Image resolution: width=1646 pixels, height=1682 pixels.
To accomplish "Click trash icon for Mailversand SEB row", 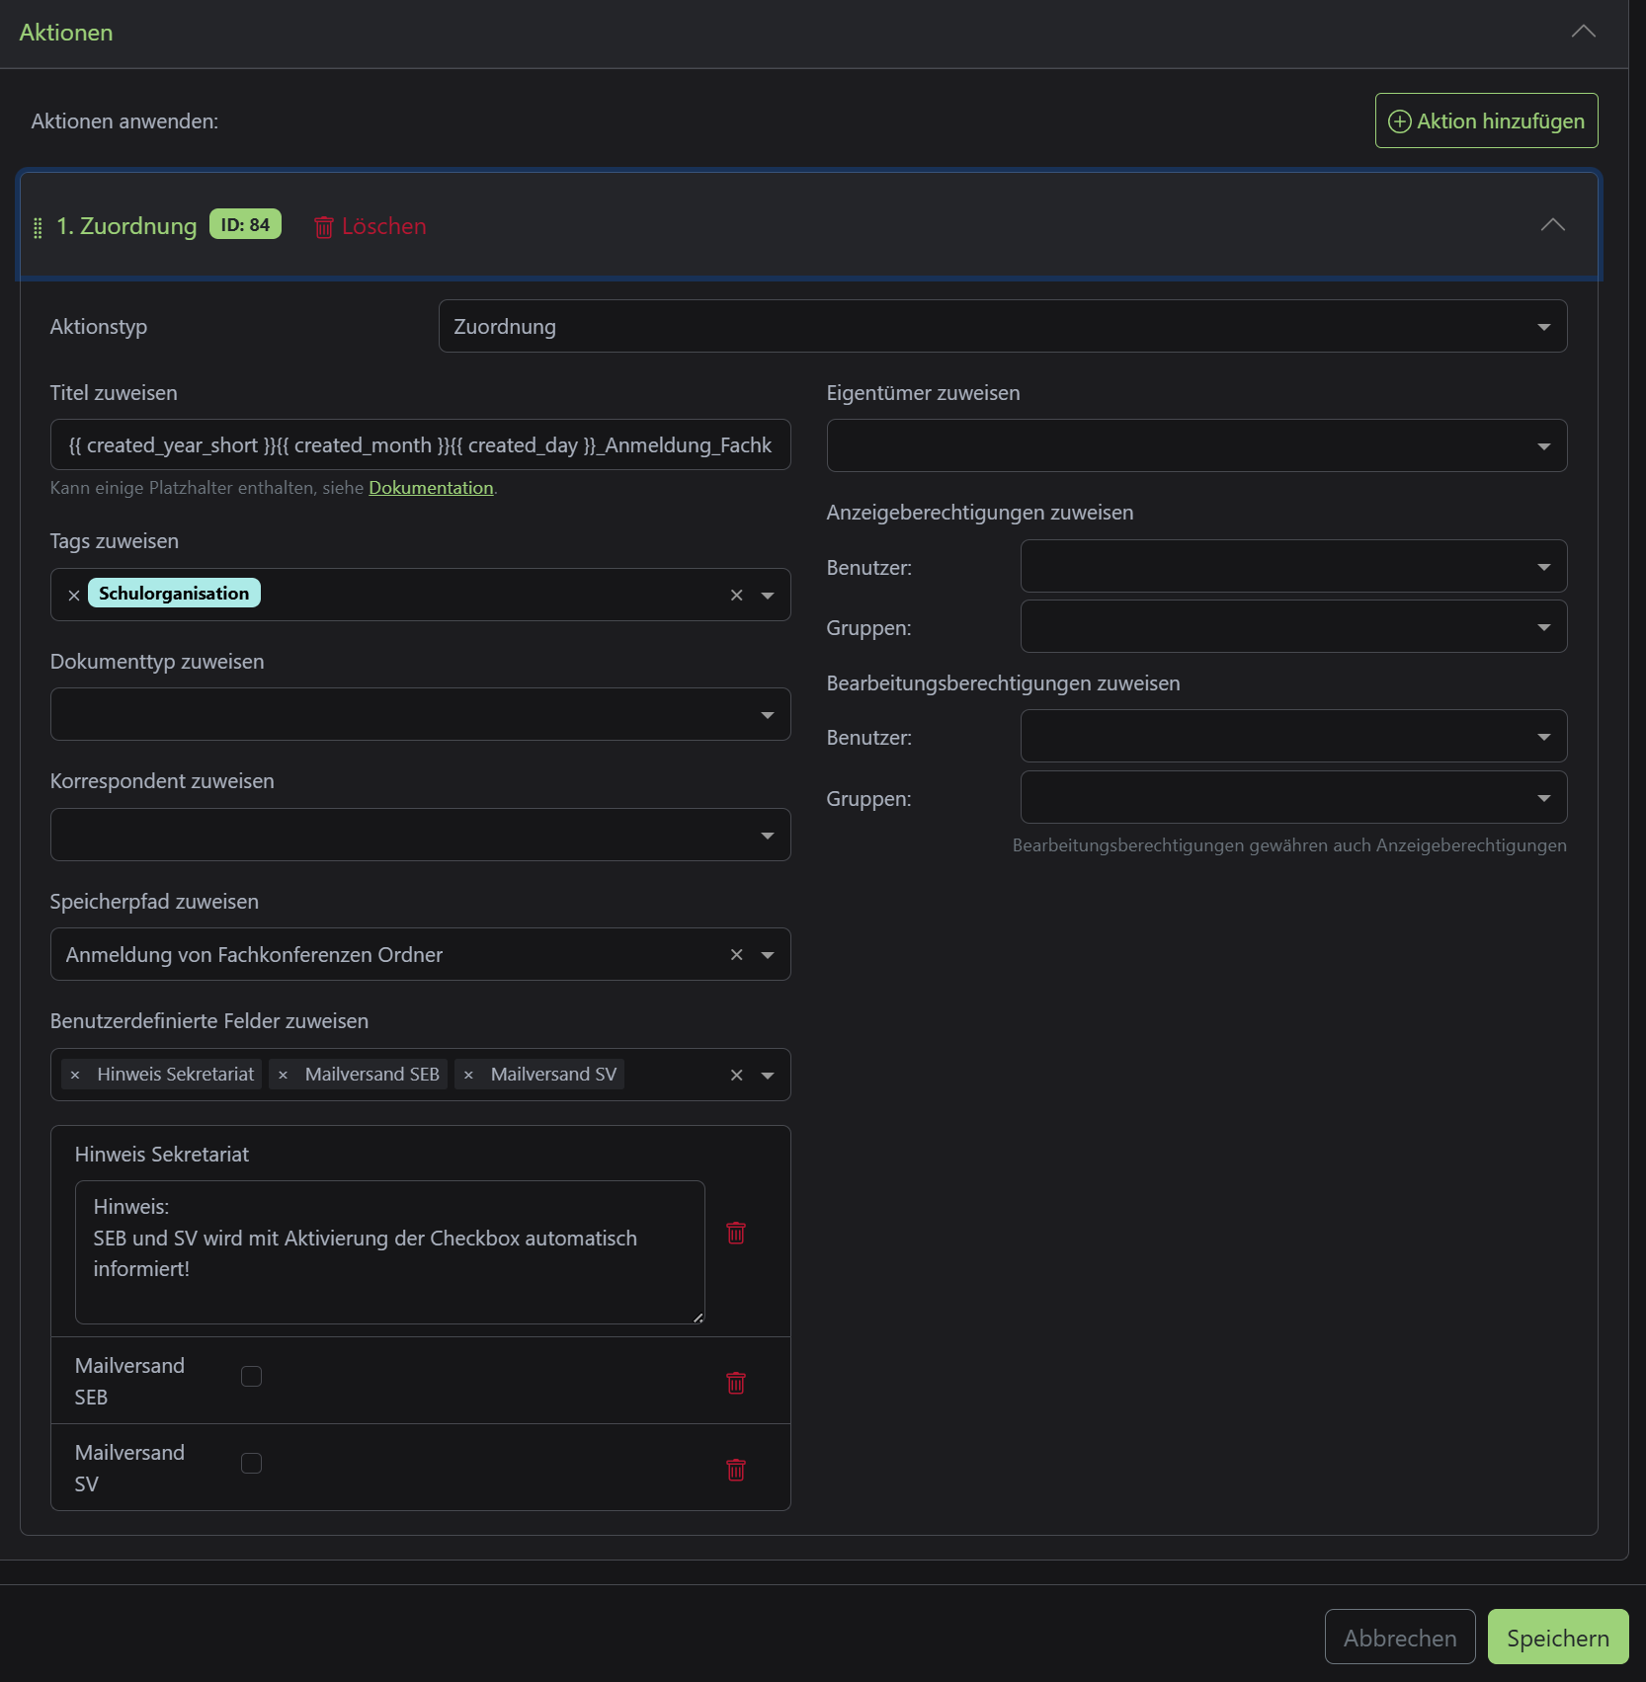I will 736,1383.
